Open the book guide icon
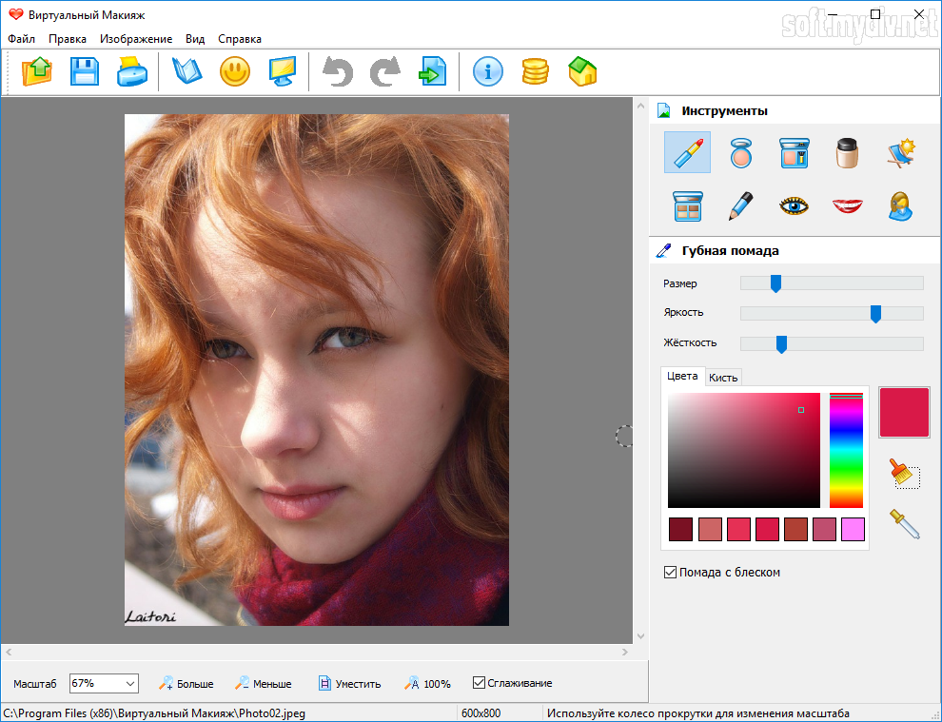942x722 pixels. tap(186, 71)
